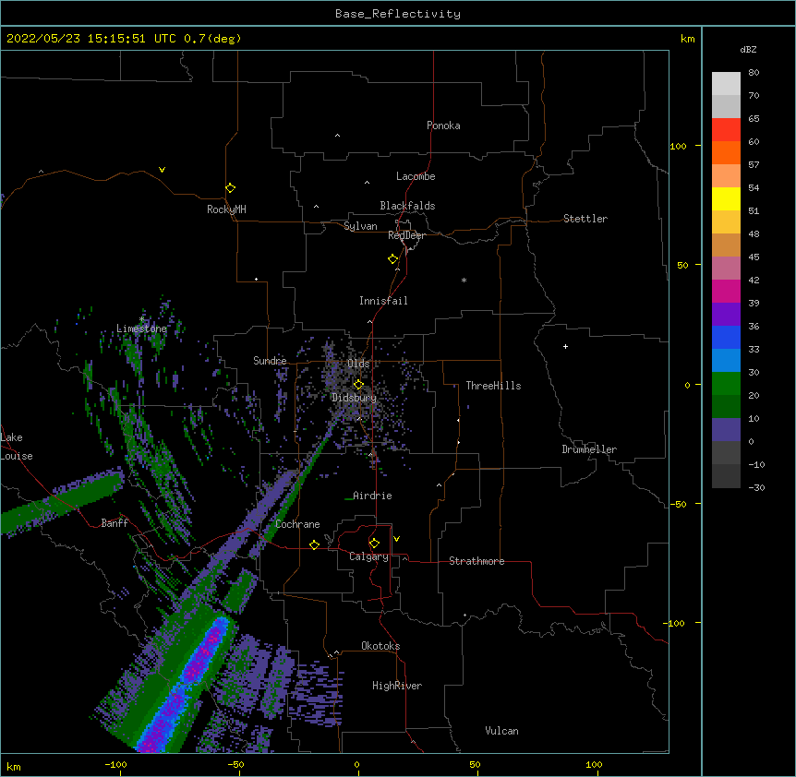Click the Lake Louise label
The width and height of the screenshot is (796, 777).
[17, 447]
